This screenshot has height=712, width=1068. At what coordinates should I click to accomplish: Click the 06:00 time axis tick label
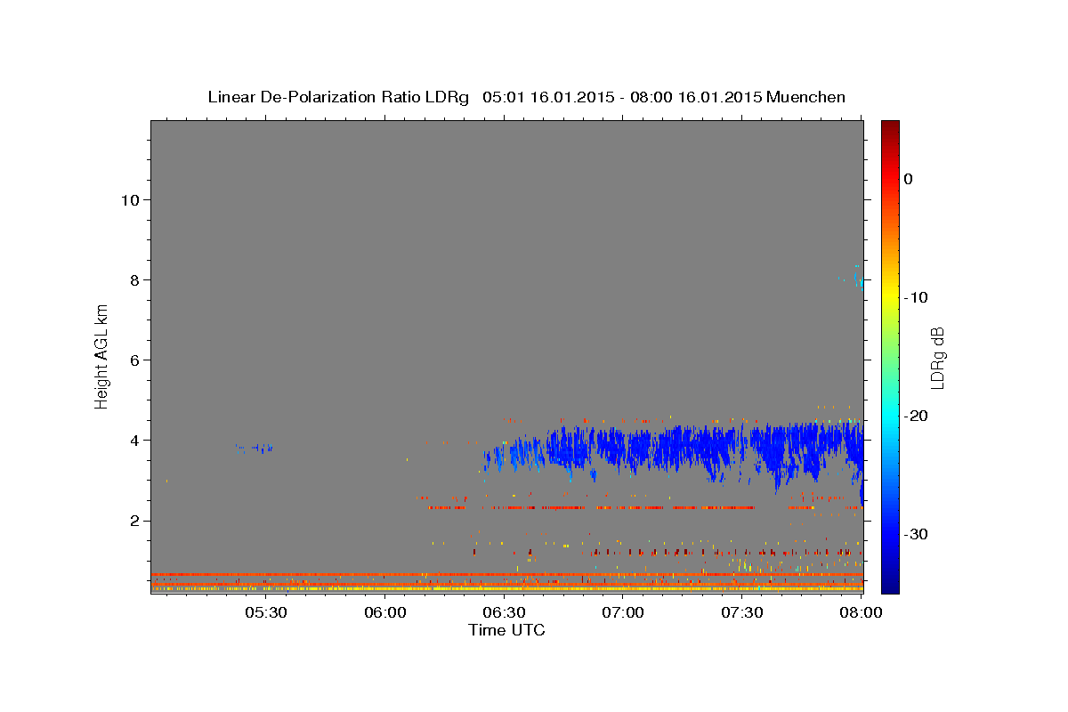click(x=385, y=613)
